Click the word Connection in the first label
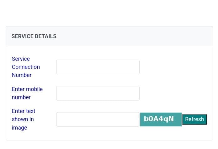 point(26,67)
